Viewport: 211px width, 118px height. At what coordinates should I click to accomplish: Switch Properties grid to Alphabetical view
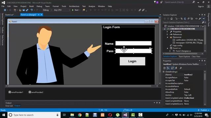[x=168, y=68]
